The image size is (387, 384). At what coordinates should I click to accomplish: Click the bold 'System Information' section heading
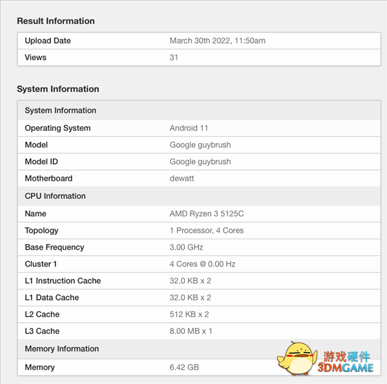click(58, 89)
